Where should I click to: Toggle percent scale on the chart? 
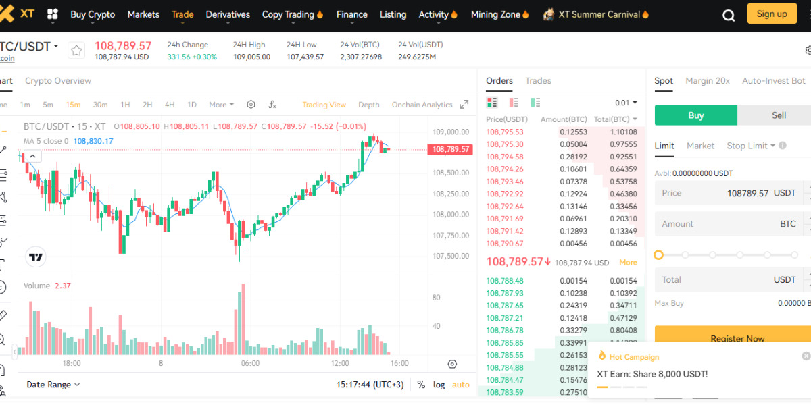click(x=420, y=385)
